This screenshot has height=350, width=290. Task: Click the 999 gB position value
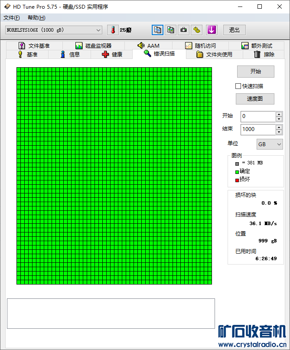(x=268, y=241)
